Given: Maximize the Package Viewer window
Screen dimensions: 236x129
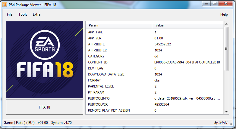Looking at the screenshot, I should 215,3.
